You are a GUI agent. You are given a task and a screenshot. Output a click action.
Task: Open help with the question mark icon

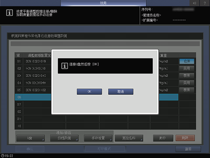click(205, 3)
